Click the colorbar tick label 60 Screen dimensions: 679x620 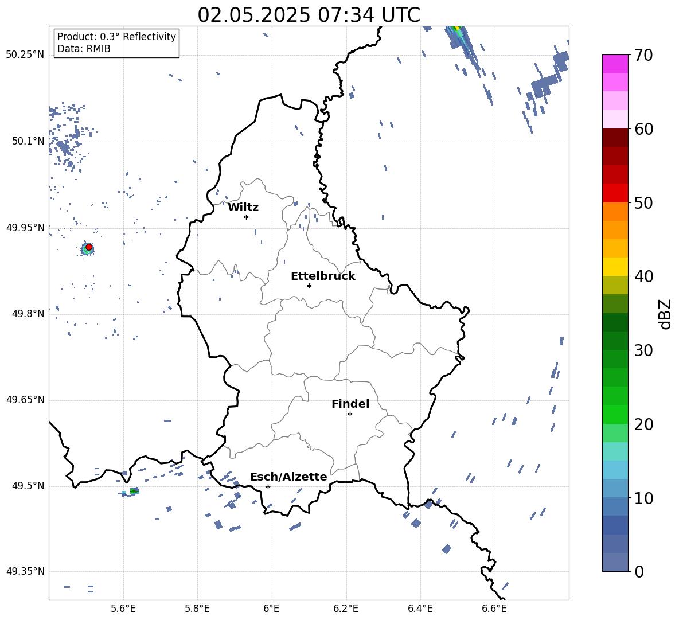coord(643,129)
